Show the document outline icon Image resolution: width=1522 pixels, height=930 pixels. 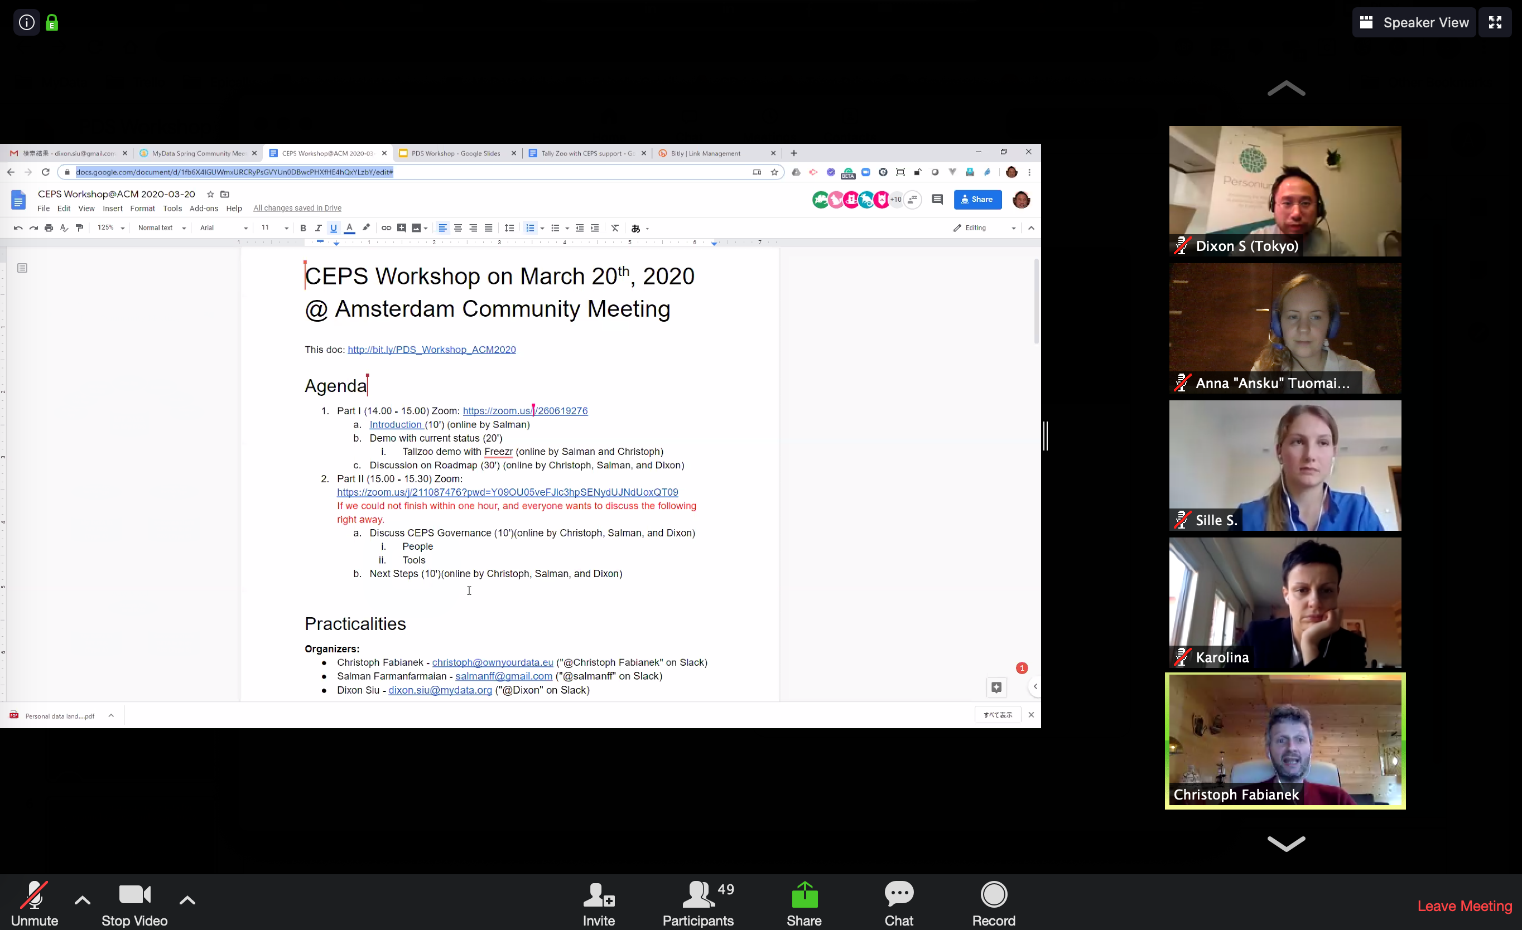tap(22, 268)
